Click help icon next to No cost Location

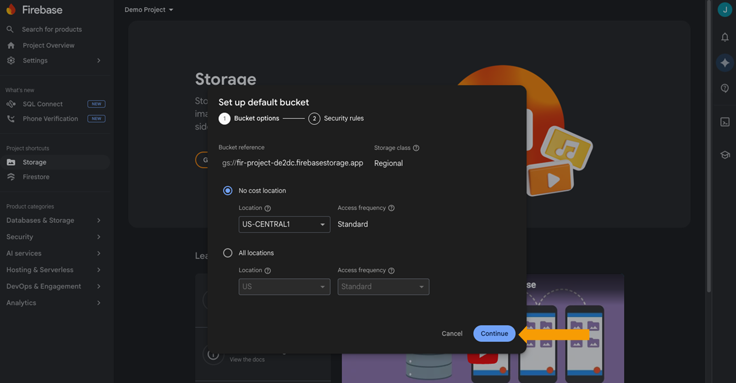pyautogui.click(x=268, y=208)
